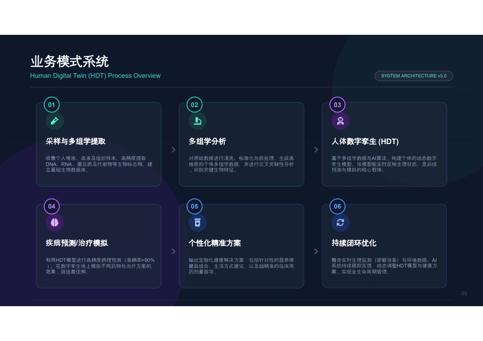Click the brain icon in card 04
483x341 pixels.
pos(55,222)
